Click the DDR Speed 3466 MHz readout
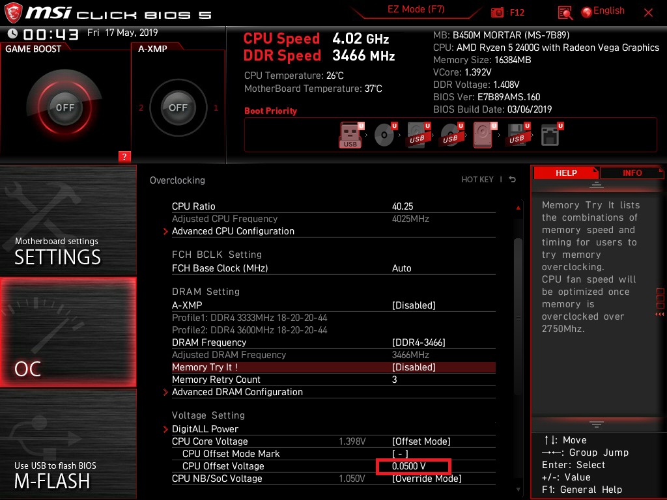Viewport: 667px width, 500px height. (319, 56)
